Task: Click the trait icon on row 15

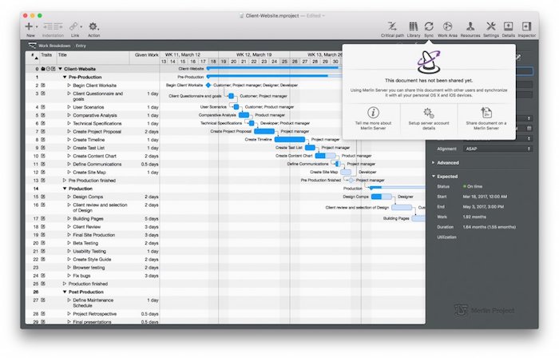Action: click(43, 197)
